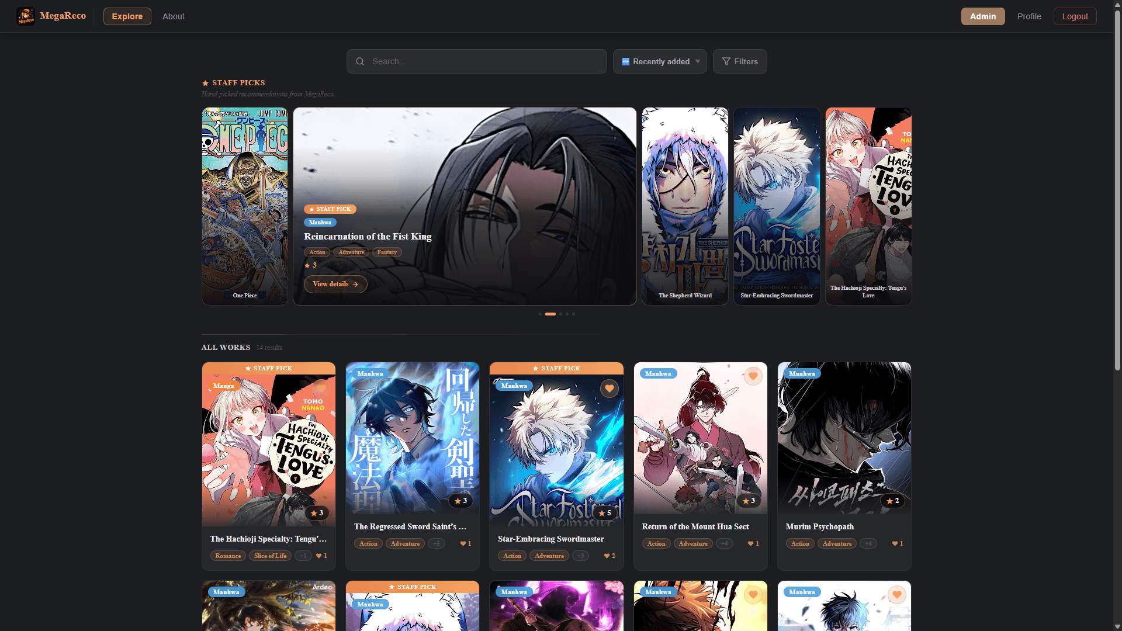Click the heart like count under Star-Embracing Swordmaster card
This screenshot has width=1122, height=631.
point(609,556)
